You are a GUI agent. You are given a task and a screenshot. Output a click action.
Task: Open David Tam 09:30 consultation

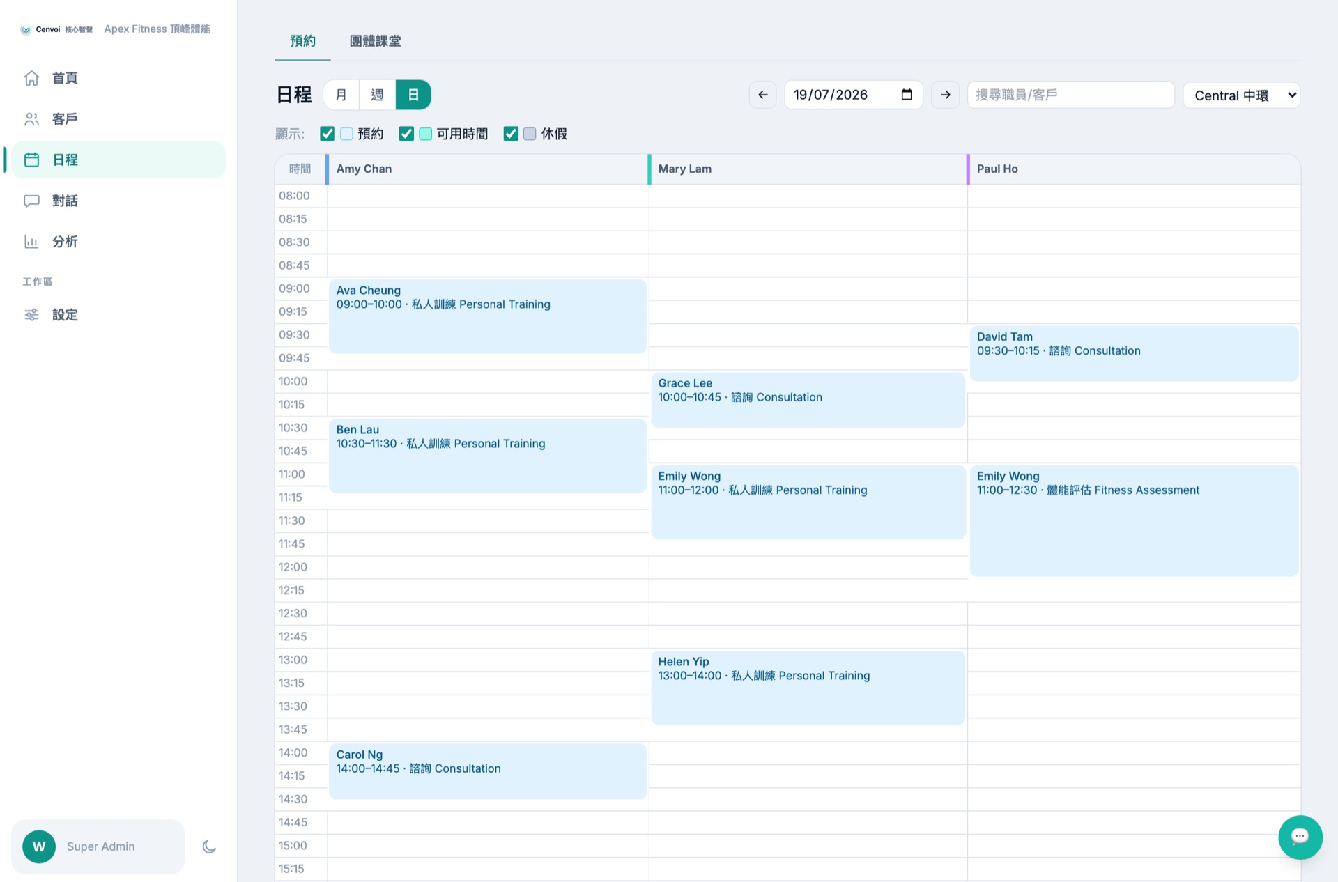[1134, 353]
